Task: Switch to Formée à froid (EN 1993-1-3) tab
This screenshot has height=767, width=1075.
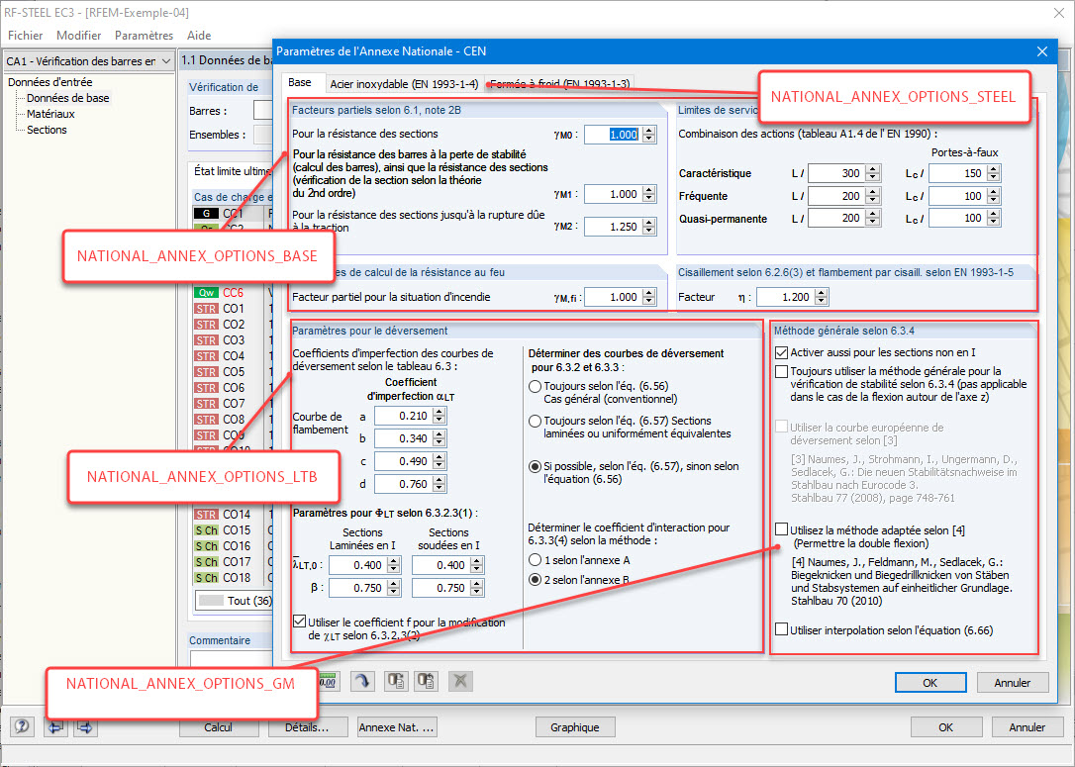Action: coord(559,84)
